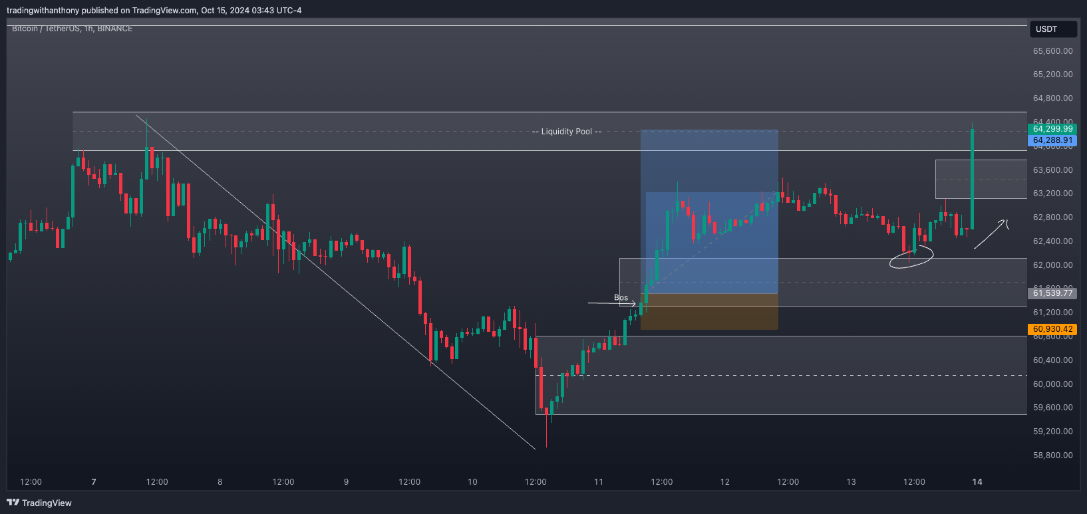Viewport: 1087px width, 514px height.
Task: Click the 60,000.00 price axis label
Action: 1052,384
